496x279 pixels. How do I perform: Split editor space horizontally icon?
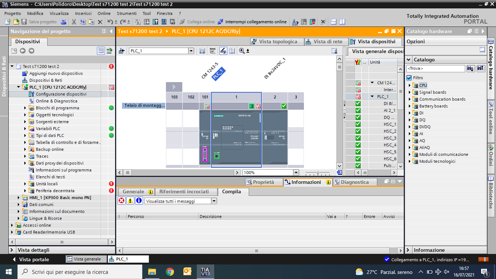(x=333, y=22)
